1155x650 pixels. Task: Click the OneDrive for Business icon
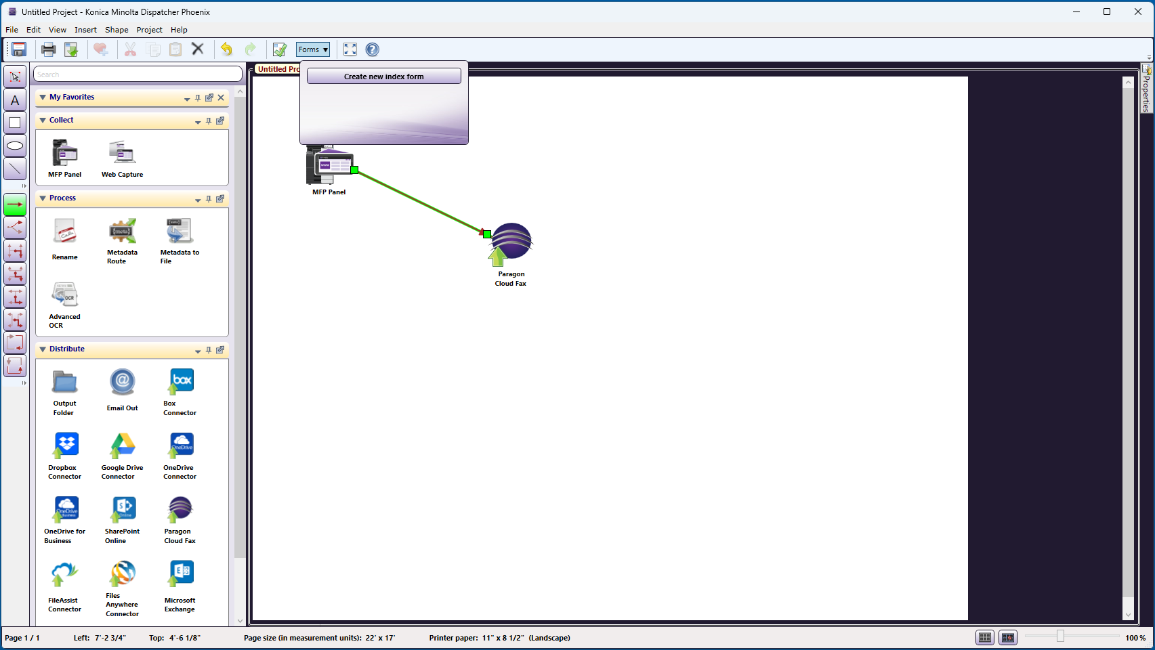66,509
